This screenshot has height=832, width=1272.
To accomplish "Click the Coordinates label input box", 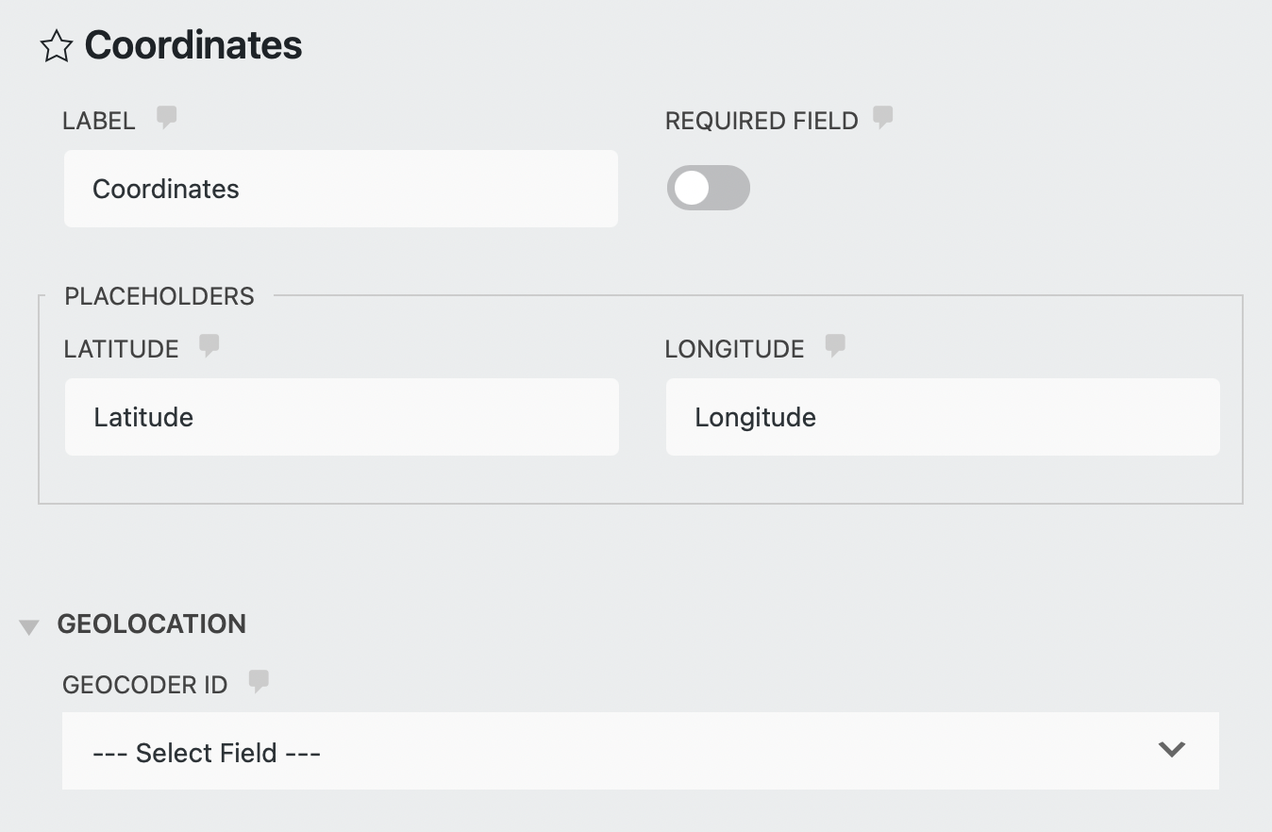I will (x=340, y=188).
